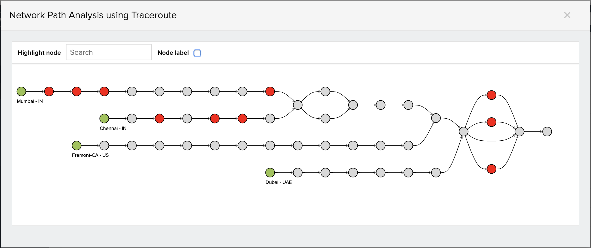Image resolution: width=591 pixels, height=248 pixels.
Task: Select the bottommost red node on the right
Action: tap(492, 169)
